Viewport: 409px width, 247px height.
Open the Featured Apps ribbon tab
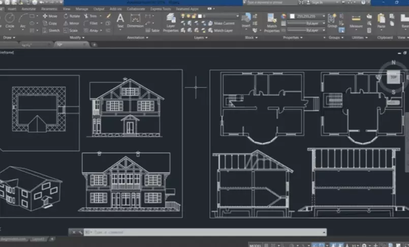coord(187,9)
